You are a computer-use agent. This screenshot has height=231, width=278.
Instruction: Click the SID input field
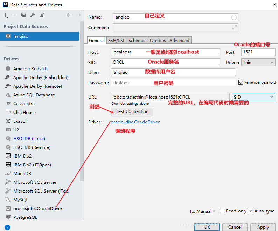pos(165,62)
